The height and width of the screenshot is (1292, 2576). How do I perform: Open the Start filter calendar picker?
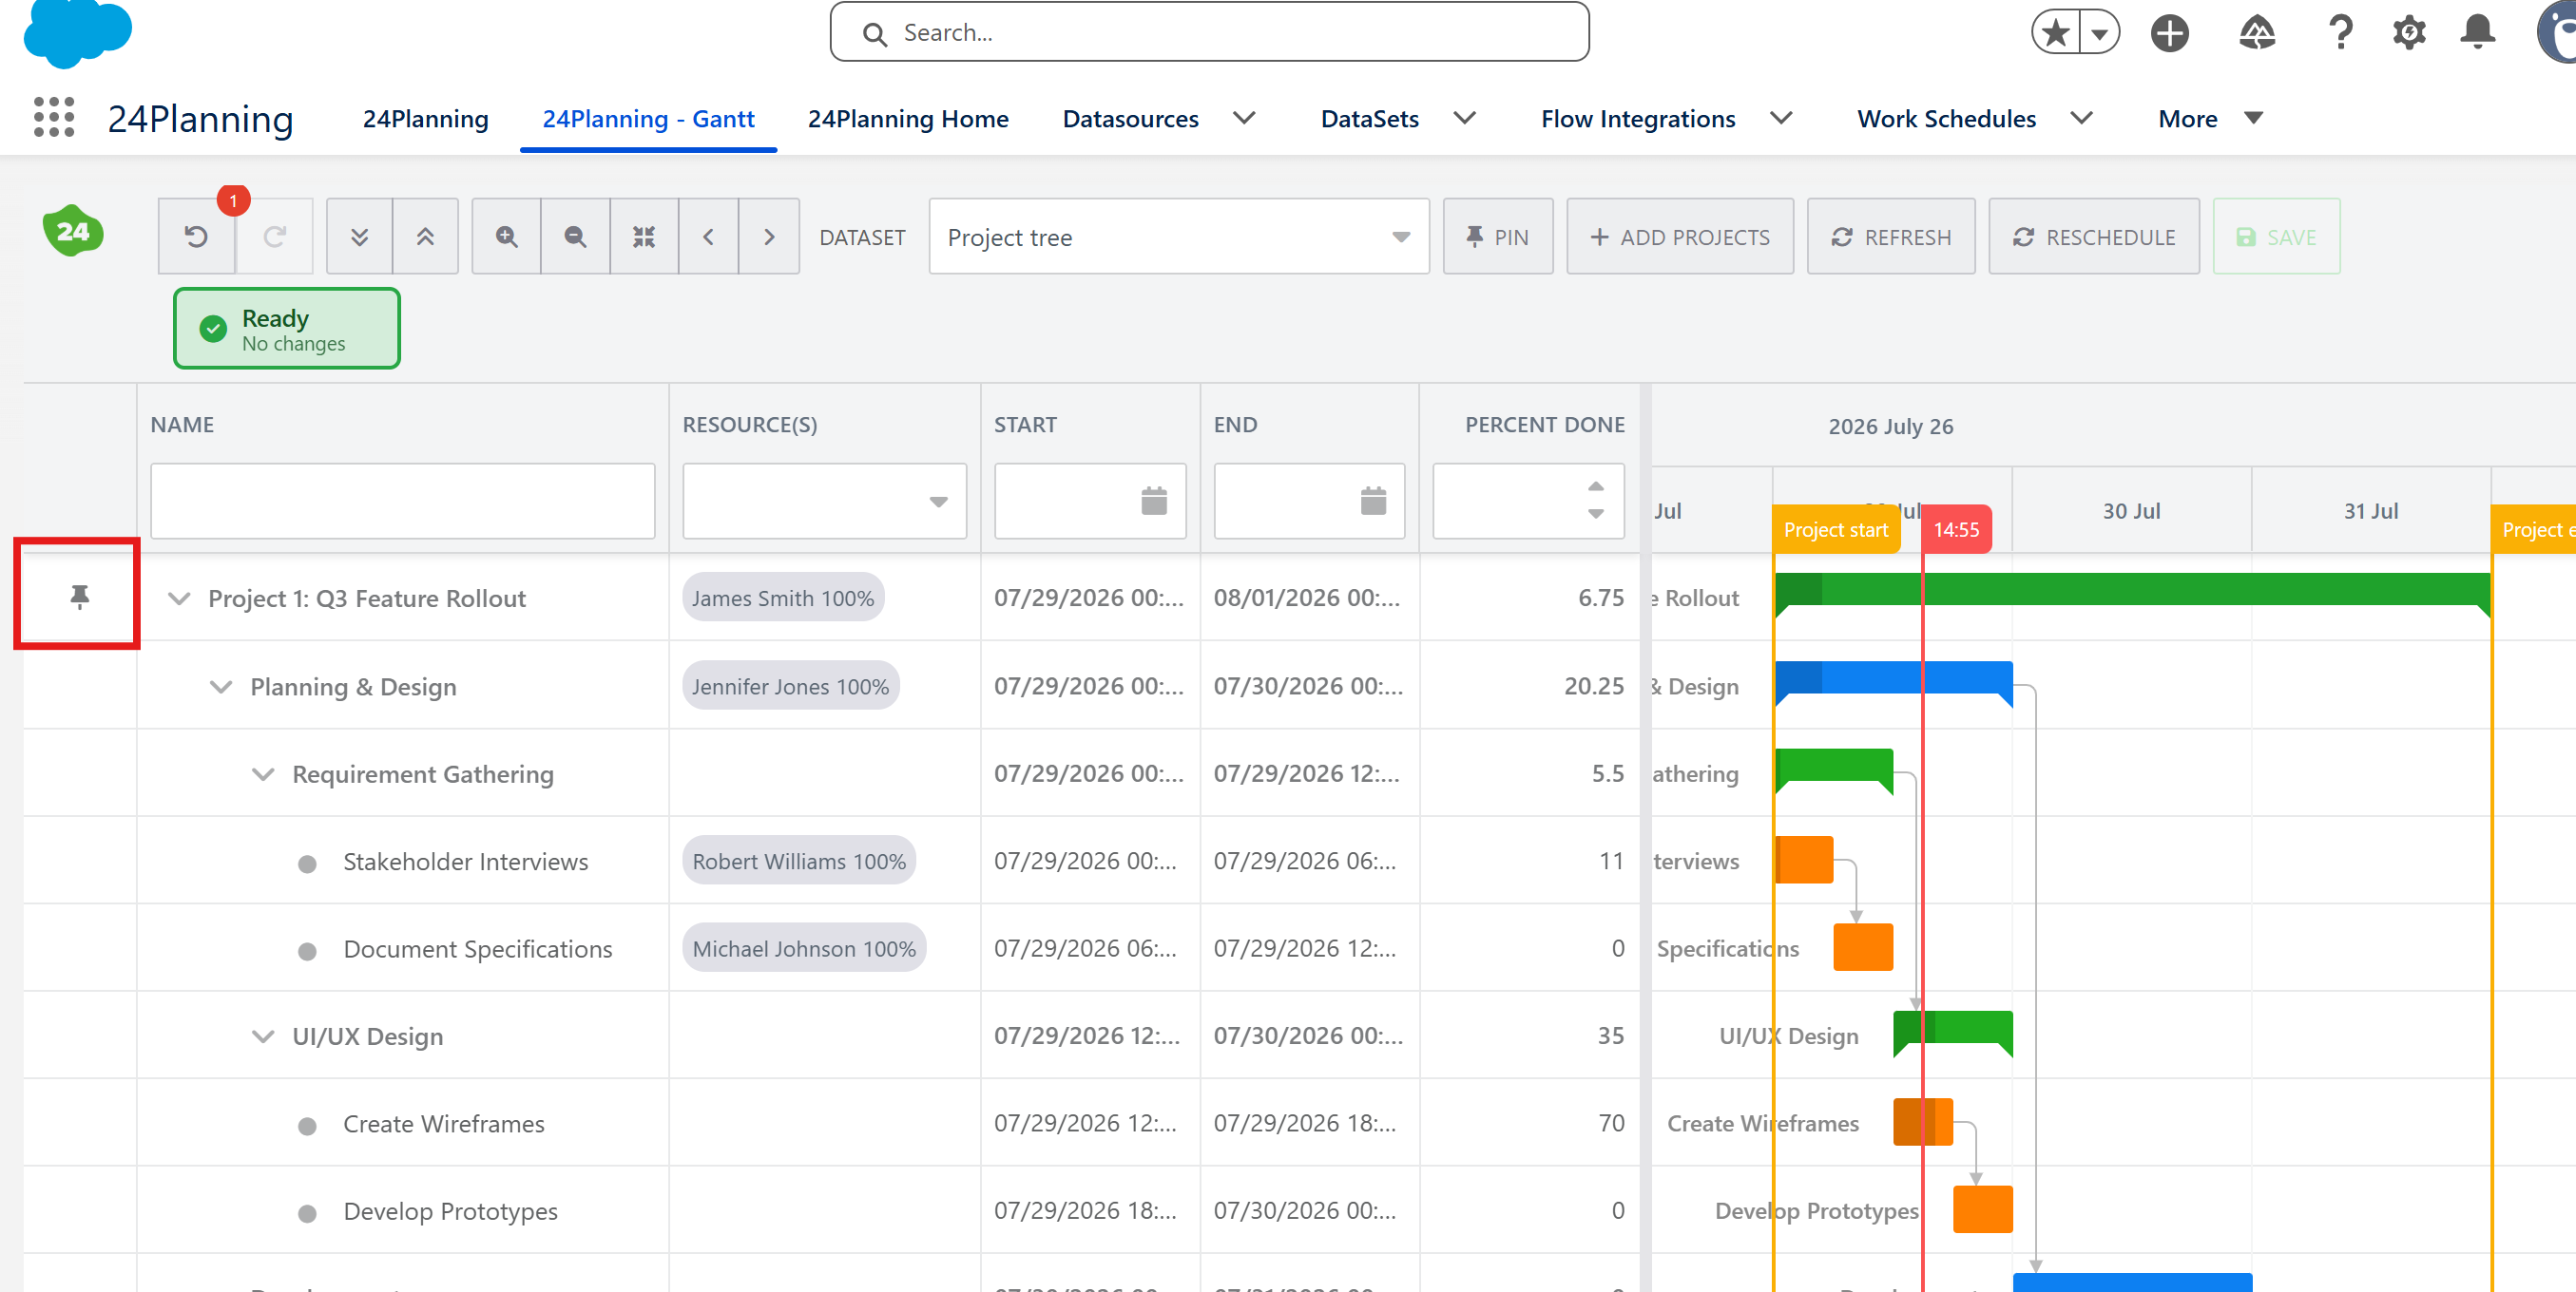(x=1154, y=501)
